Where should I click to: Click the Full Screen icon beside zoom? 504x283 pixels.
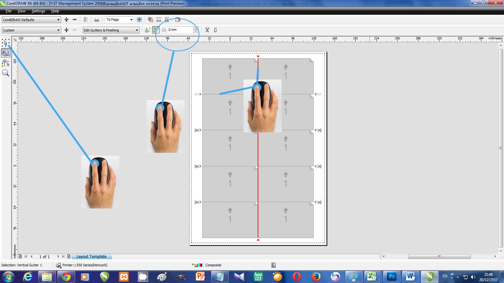140,19
